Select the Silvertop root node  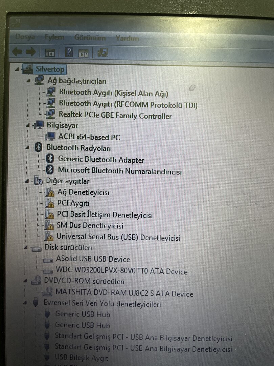50,69
